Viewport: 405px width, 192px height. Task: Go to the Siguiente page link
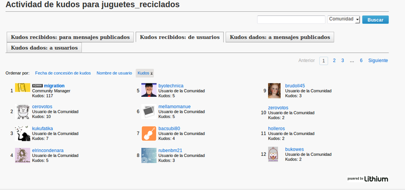click(x=378, y=61)
